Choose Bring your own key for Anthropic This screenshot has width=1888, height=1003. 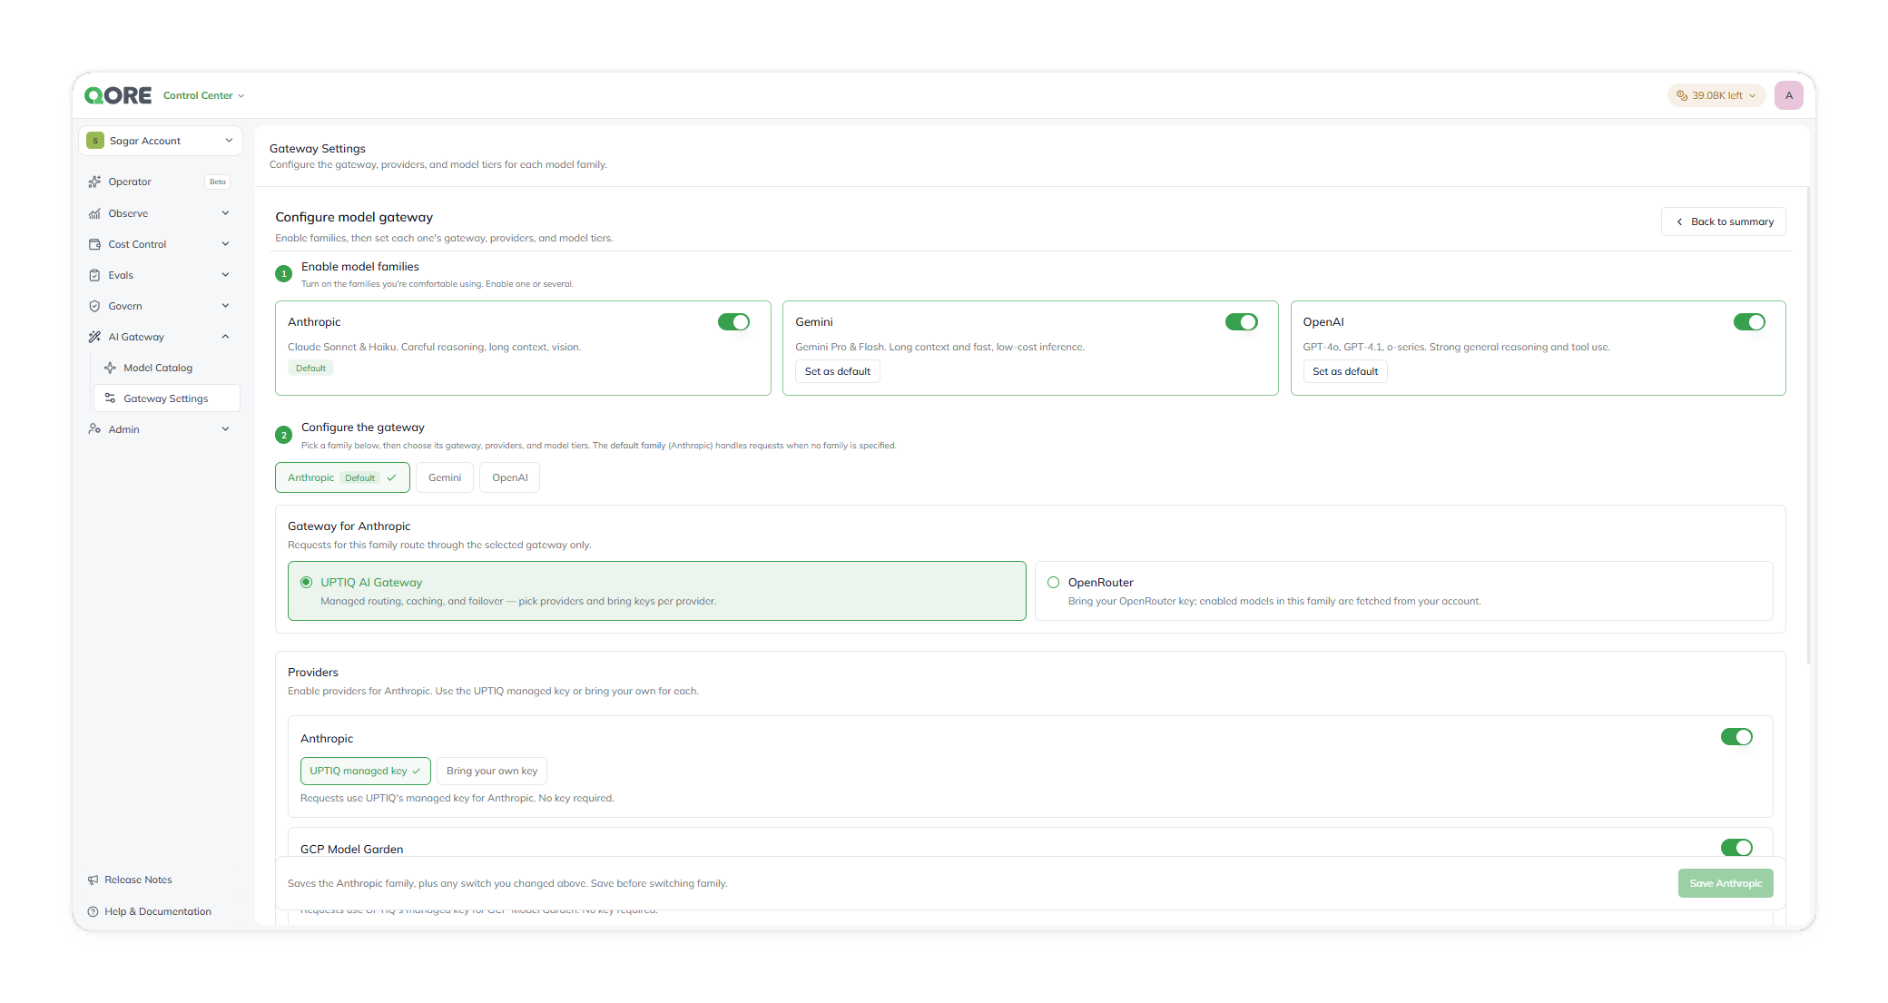pyautogui.click(x=492, y=771)
